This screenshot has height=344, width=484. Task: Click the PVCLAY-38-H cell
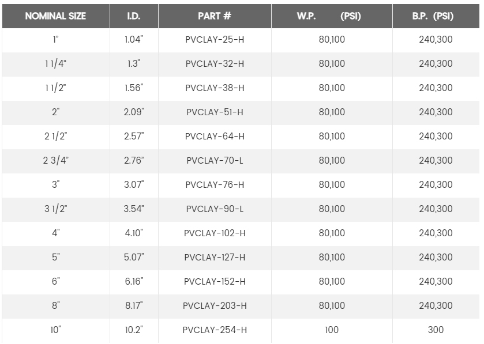tap(215, 88)
